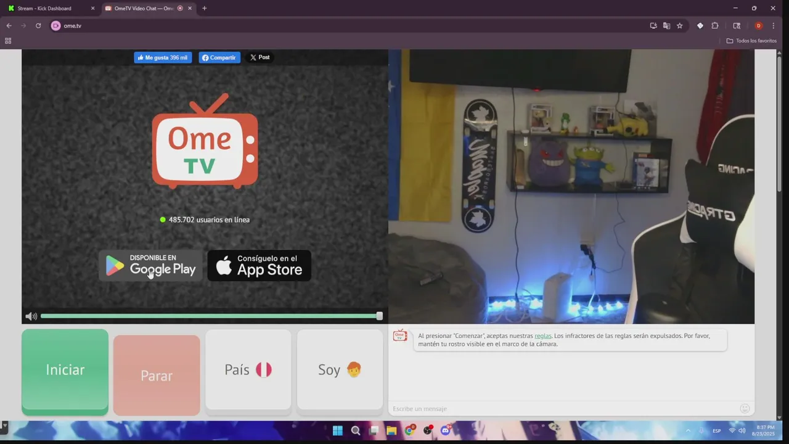This screenshot has width=789, height=444.
Task: Click Me gusta Facebook like button
Action: pyautogui.click(x=163, y=57)
